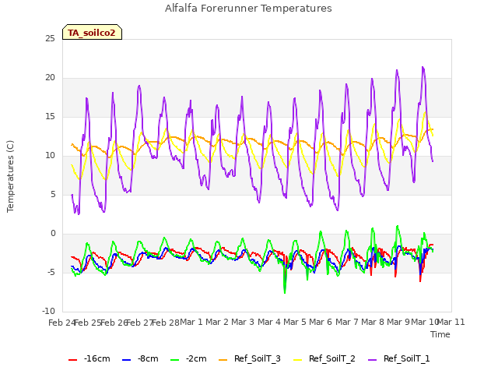Screen dimensions: 498x374
Task: Click the Temperatures (C) y-axis label
Action: pyautogui.click(x=10, y=176)
